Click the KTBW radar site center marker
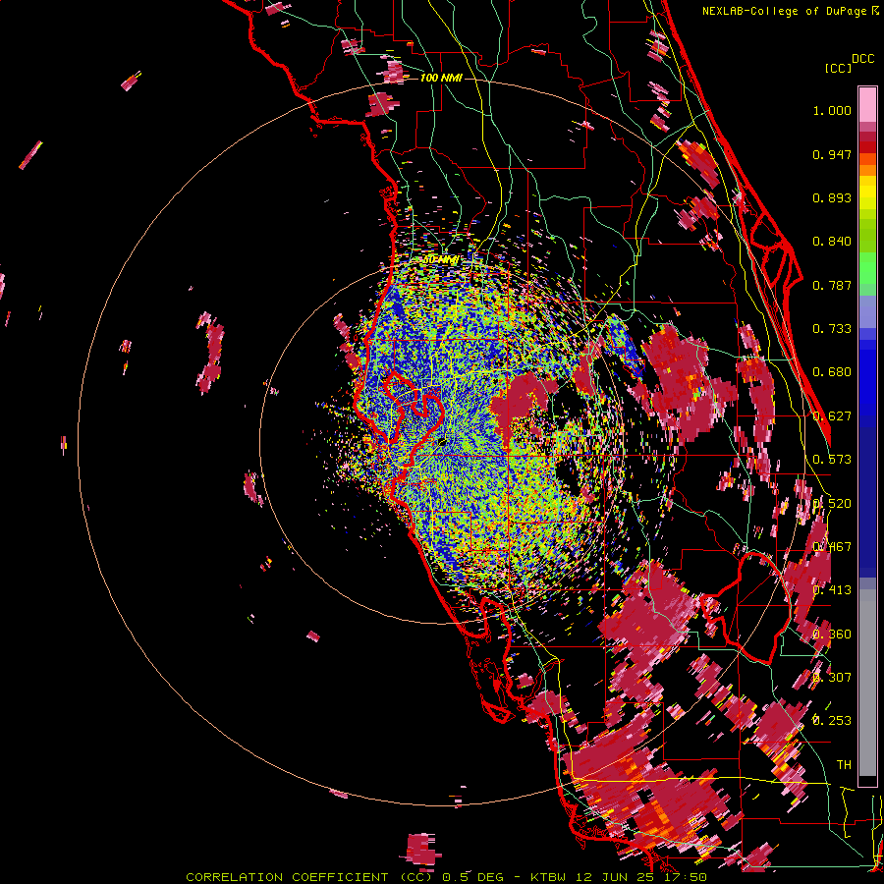 pos(443,443)
